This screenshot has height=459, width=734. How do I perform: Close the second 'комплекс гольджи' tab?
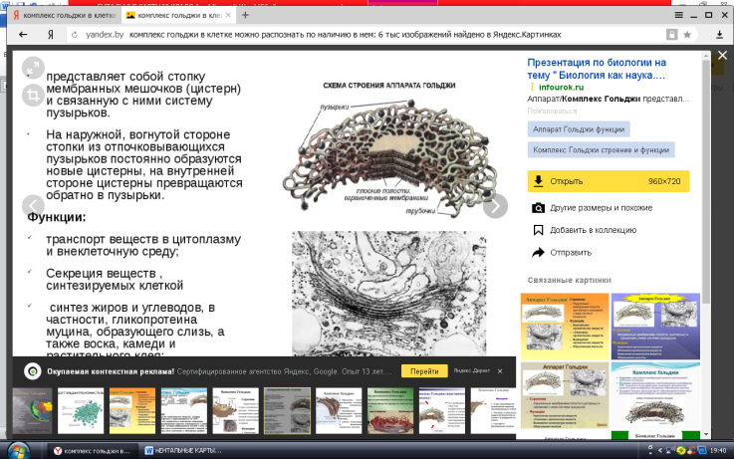[x=228, y=15]
